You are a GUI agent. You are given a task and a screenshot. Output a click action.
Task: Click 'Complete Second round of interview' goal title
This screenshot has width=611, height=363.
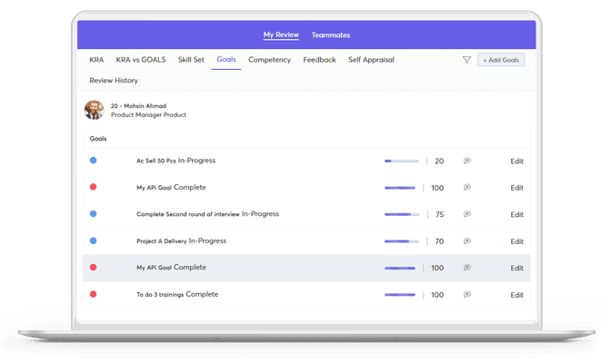coord(188,214)
